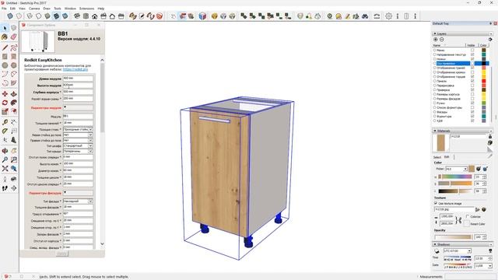498x280 pixels.
Task: Open the redkit.pro website link
Action: (75, 69)
